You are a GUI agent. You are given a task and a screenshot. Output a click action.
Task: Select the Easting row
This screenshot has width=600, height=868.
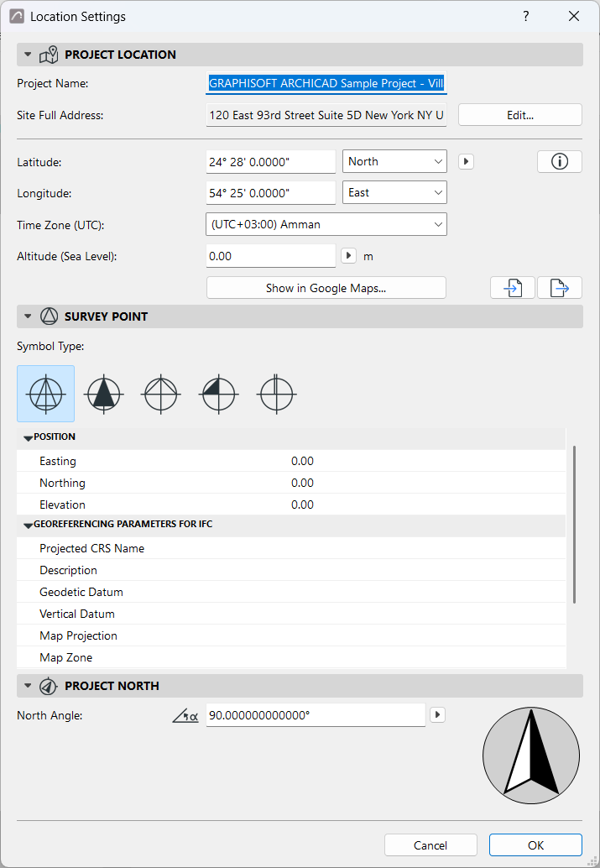[291, 461]
